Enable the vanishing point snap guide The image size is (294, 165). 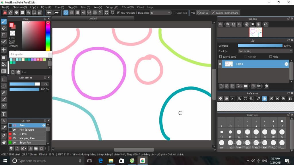click(83, 13)
